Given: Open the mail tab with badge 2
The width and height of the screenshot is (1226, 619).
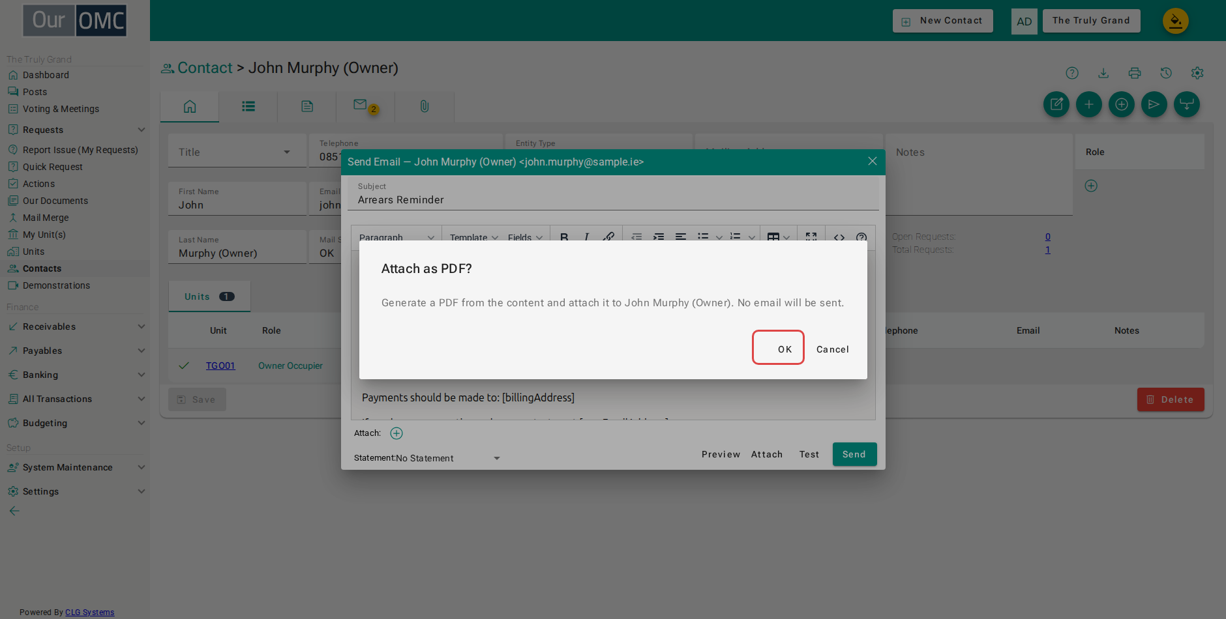Looking at the screenshot, I should pos(366,106).
